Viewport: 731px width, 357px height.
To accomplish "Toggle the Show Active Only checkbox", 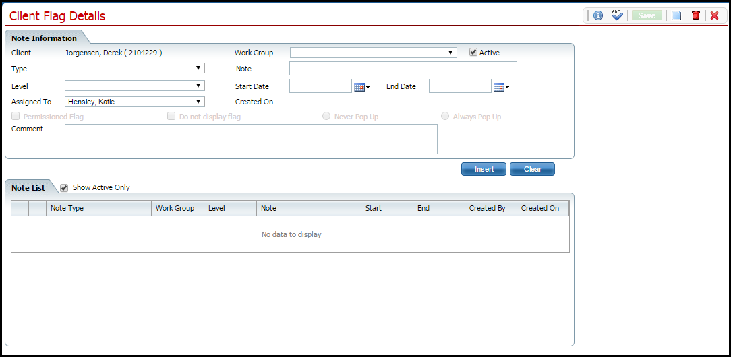I will pyautogui.click(x=64, y=188).
